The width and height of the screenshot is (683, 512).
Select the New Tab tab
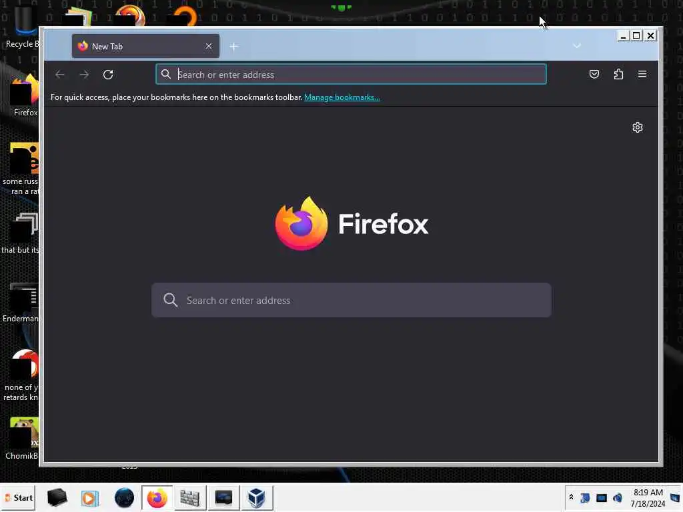click(x=145, y=46)
